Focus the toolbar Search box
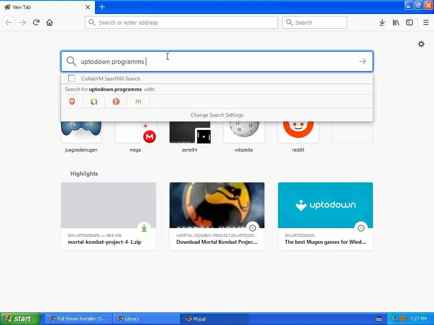The height and width of the screenshot is (325, 434). (314, 22)
